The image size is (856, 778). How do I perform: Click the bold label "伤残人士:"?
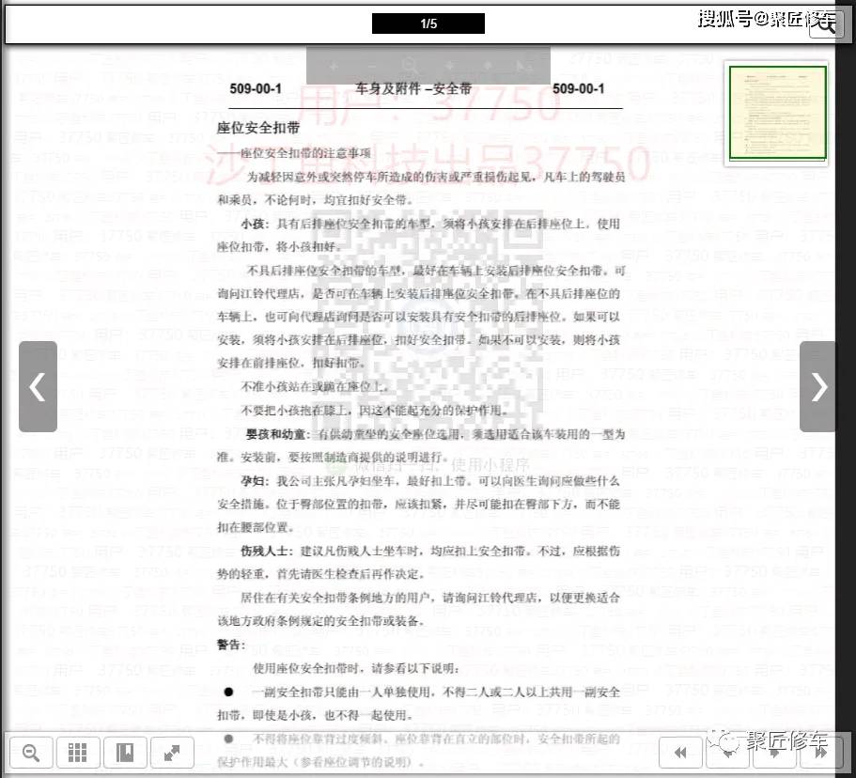[x=267, y=551]
